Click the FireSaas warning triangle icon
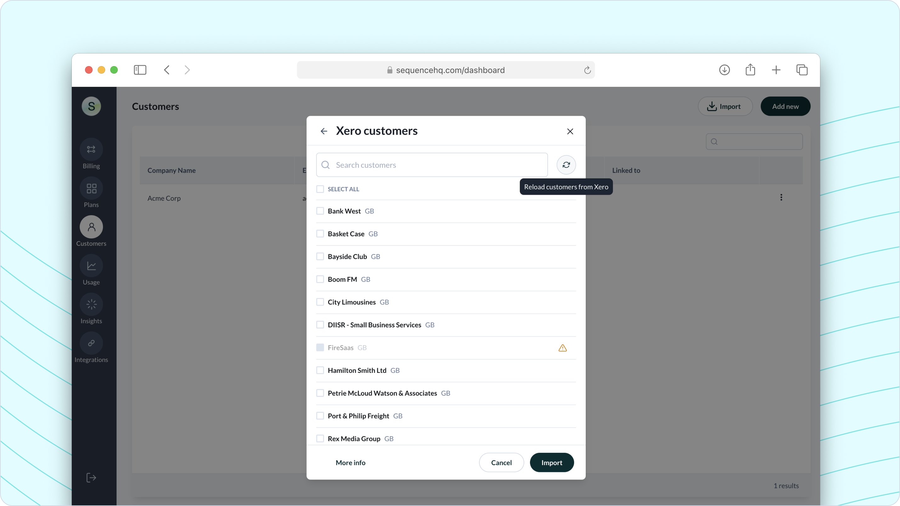This screenshot has width=900, height=506. pos(562,348)
